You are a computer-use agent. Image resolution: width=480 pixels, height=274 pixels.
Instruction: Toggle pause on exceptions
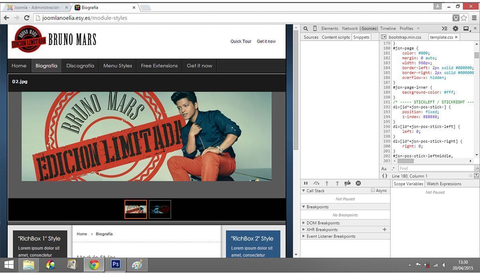(358, 183)
